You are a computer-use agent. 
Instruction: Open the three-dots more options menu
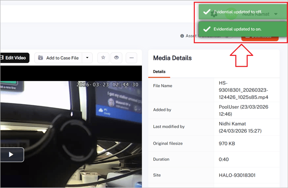tap(132, 58)
